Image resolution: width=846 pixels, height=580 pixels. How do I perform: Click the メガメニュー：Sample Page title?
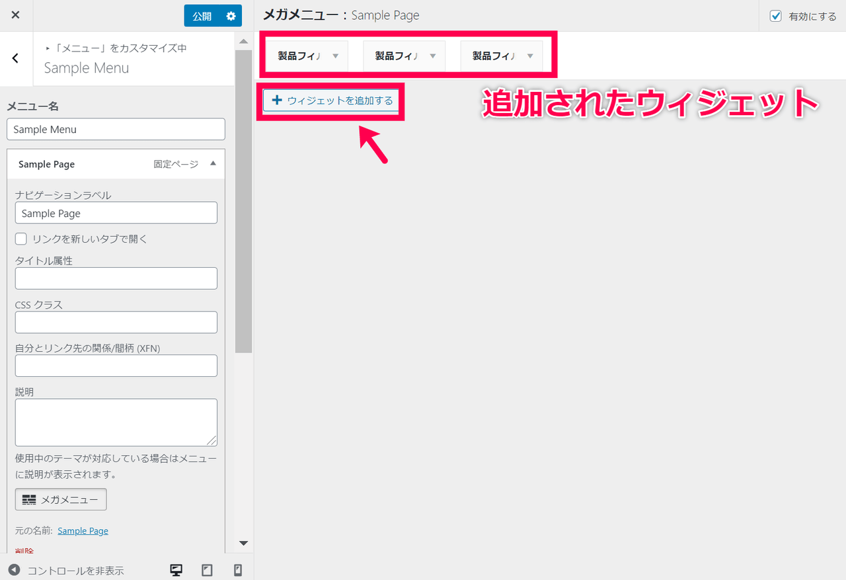pos(341,15)
